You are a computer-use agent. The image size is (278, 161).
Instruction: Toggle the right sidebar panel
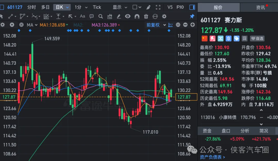pos(192,7)
